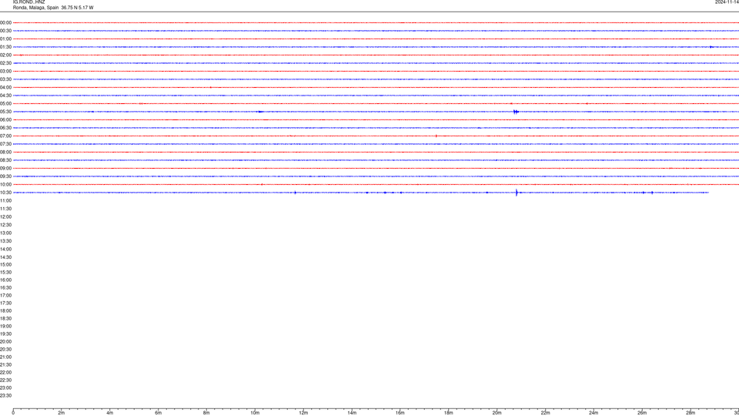Click the seismic burst on the 05:30 trace
This screenshot has height=416, width=739.
[516, 112]
